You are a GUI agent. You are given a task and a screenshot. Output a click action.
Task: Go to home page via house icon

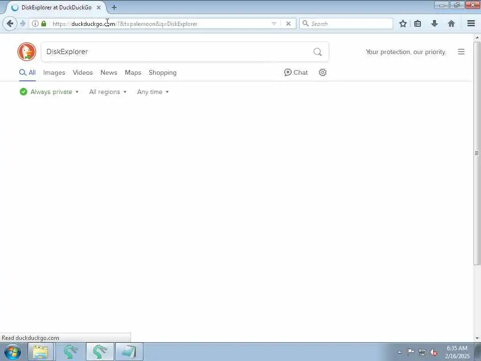click(451, 24)
